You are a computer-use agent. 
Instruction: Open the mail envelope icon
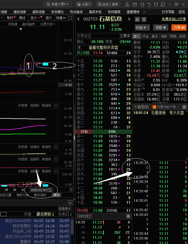tap(135, 4)
